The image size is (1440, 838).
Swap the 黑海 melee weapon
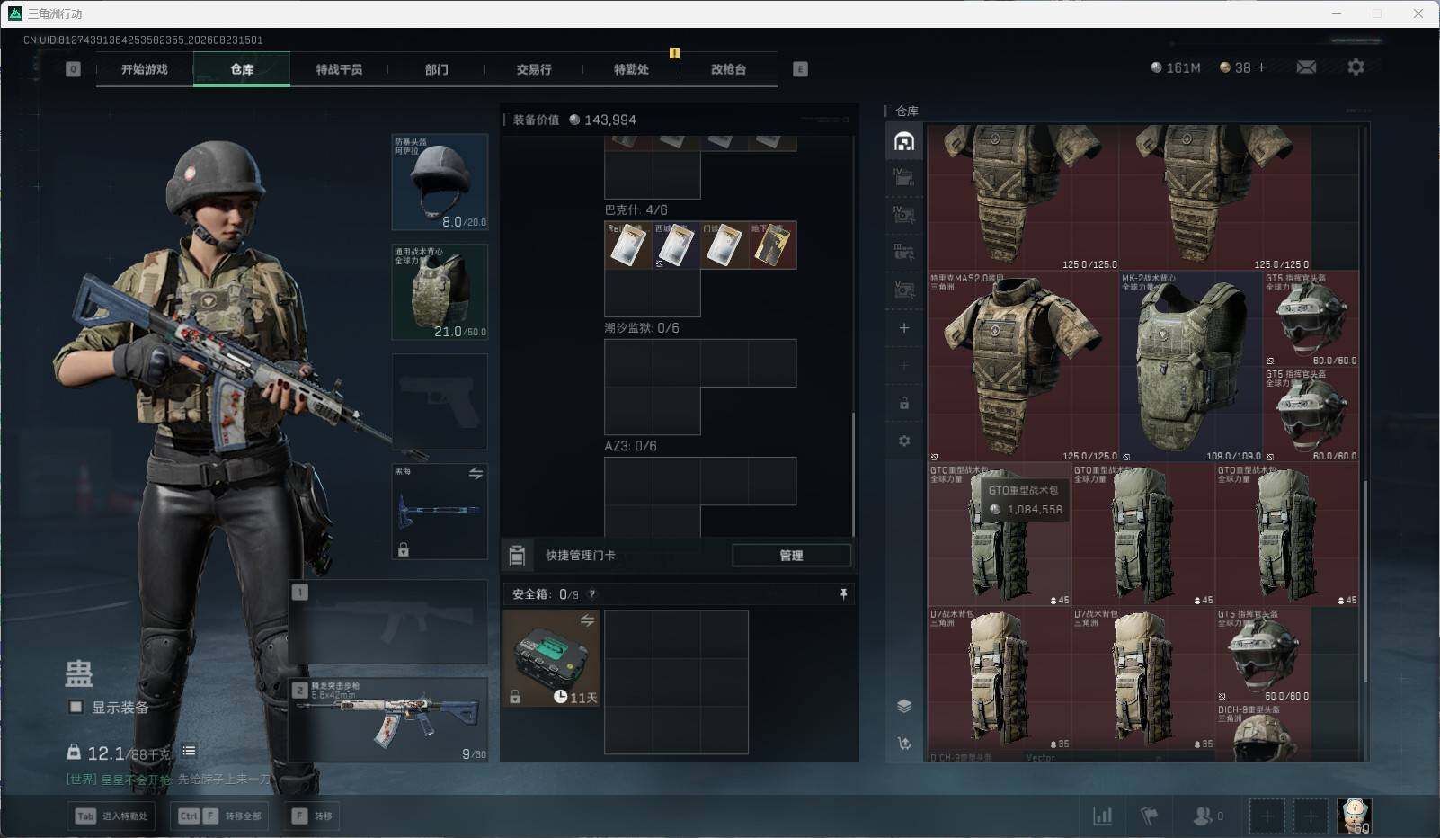476,473
